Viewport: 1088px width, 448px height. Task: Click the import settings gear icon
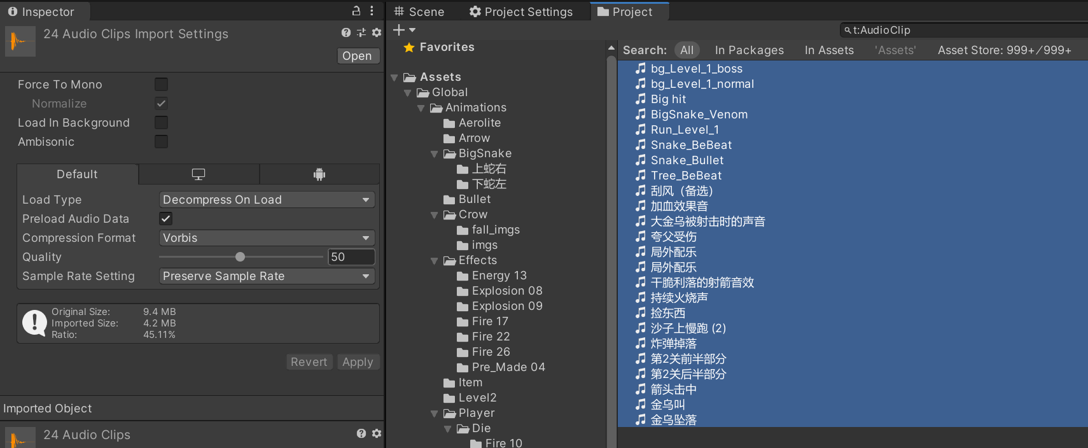pos(377,32)
